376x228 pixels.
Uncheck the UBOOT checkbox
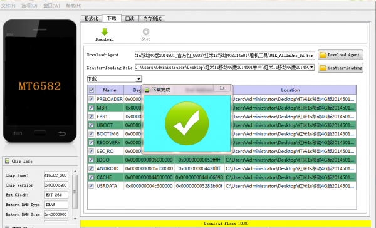click(91, 125)
